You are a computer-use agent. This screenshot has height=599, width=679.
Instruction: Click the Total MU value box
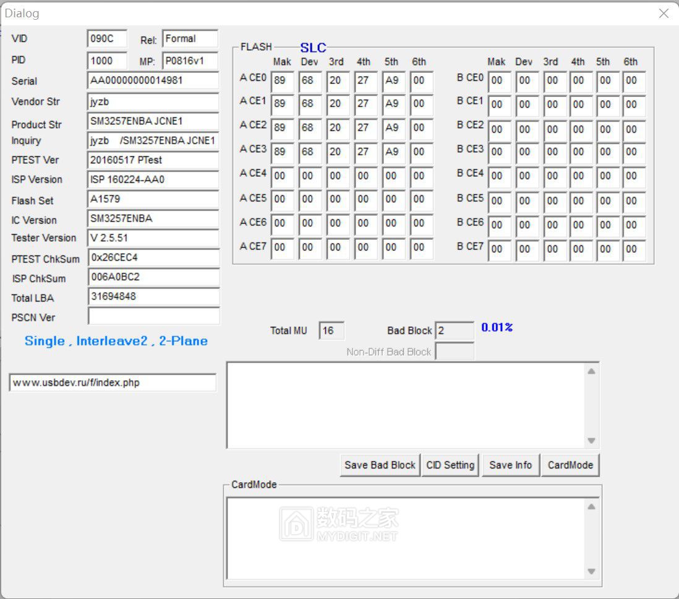[331, 331]
